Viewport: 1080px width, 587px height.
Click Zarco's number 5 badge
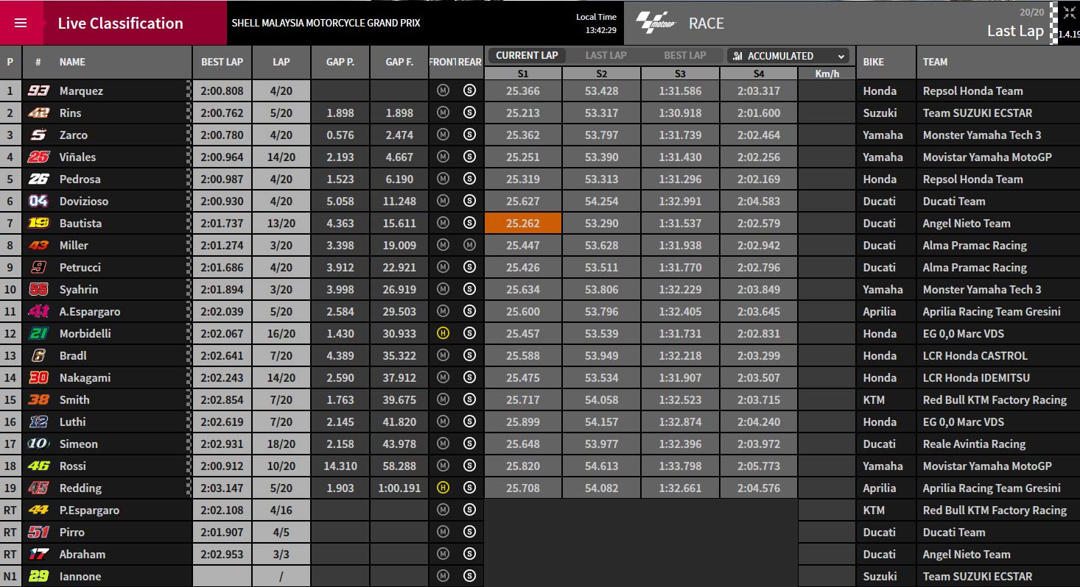point(38,135)
